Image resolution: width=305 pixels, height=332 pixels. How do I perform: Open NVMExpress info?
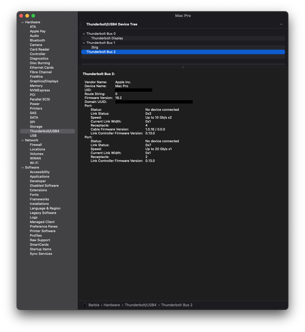(40, 90)
